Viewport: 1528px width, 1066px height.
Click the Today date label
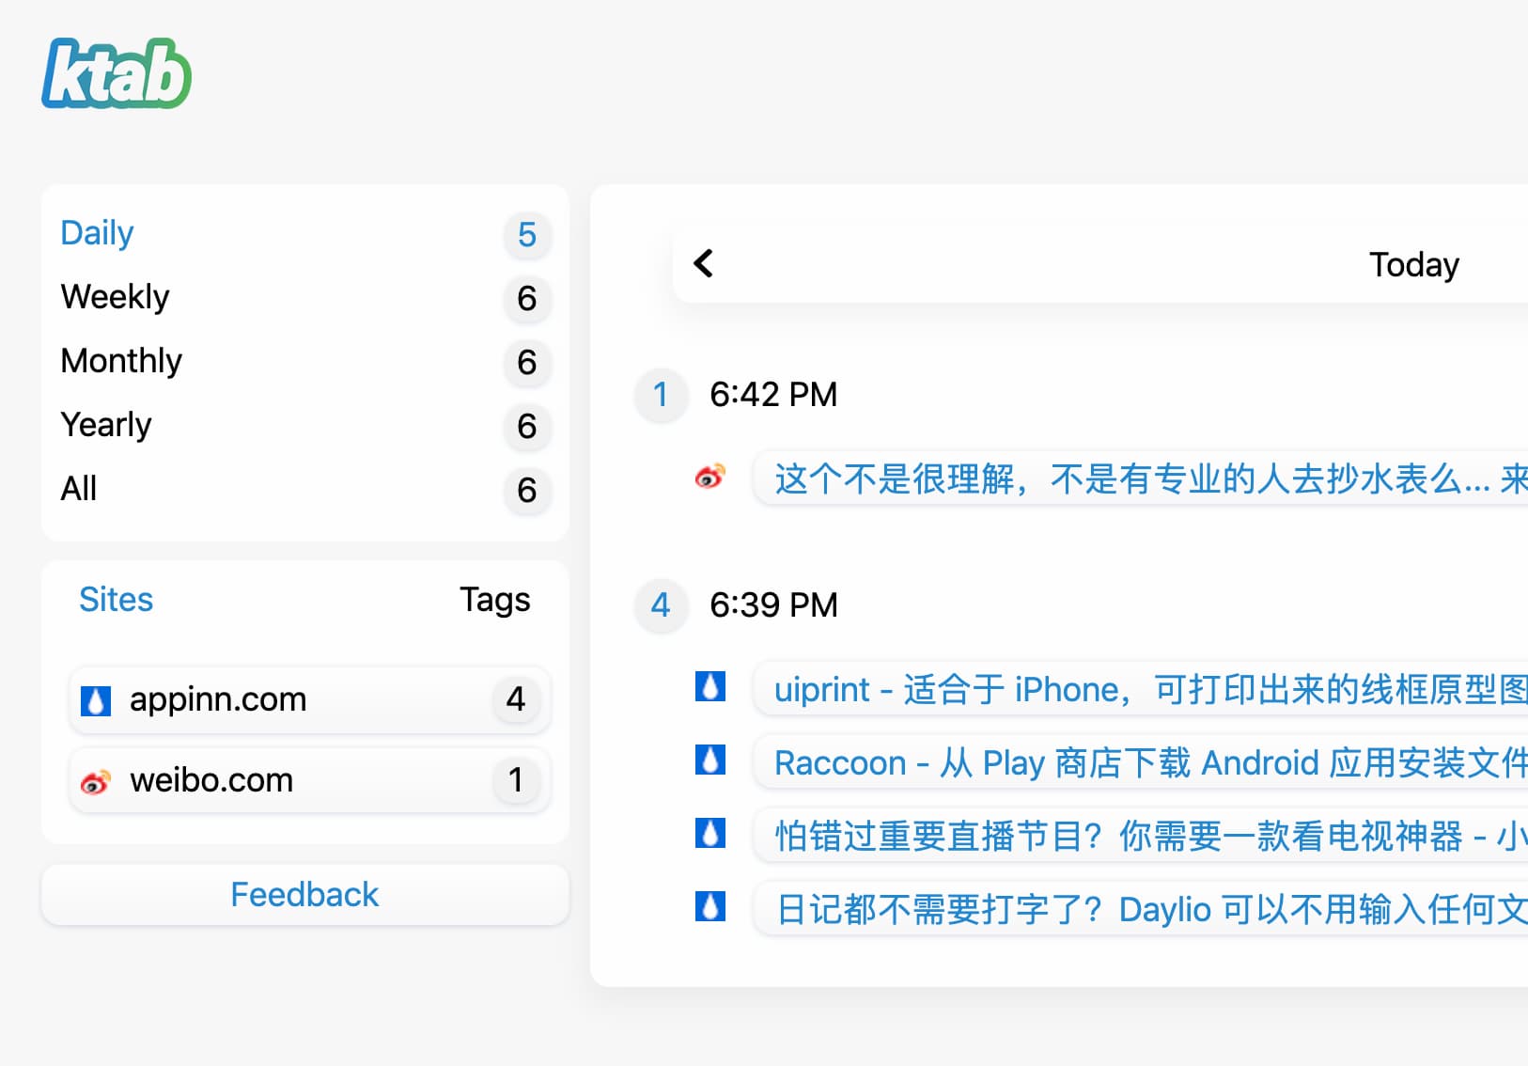(x=1413, y=265)
